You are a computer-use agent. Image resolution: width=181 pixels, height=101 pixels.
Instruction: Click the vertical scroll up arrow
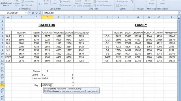[x=179, y=18]
